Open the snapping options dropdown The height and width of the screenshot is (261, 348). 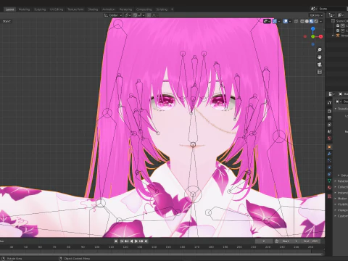click(141, 15)
